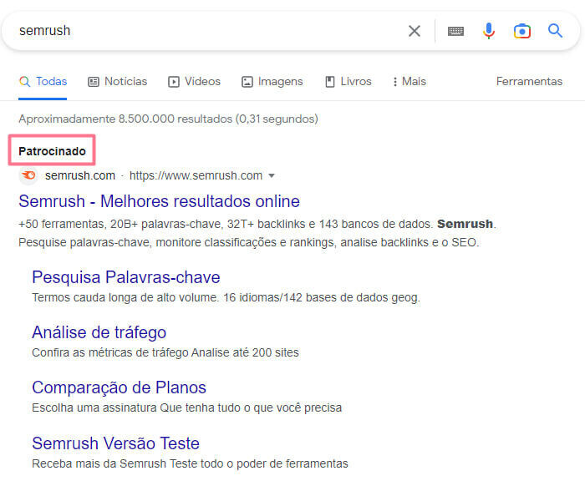Switch to the Livros tab
The width and height of the screenshot is (585, 486).
348,82
